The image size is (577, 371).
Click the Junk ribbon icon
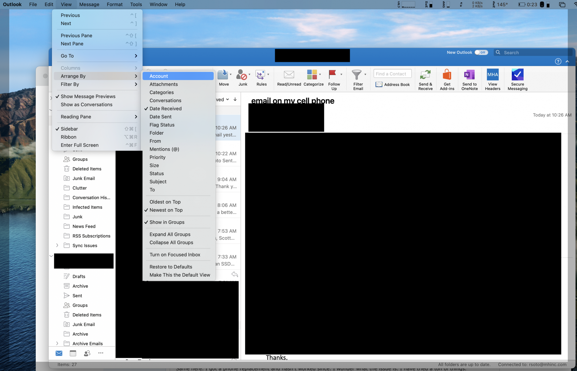[x=242, y=75]
